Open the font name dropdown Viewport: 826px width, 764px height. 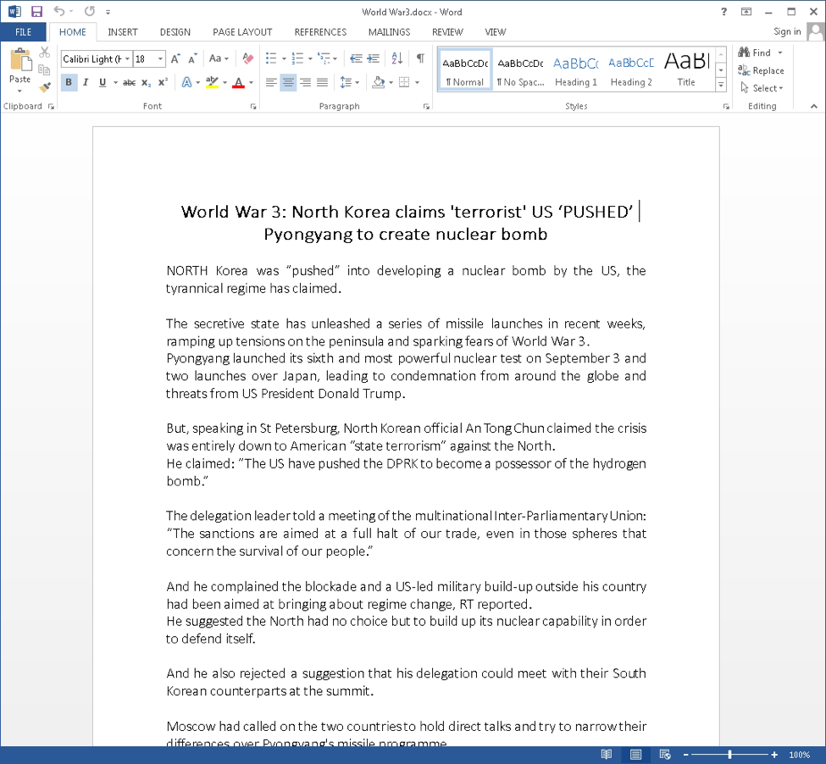127,59
